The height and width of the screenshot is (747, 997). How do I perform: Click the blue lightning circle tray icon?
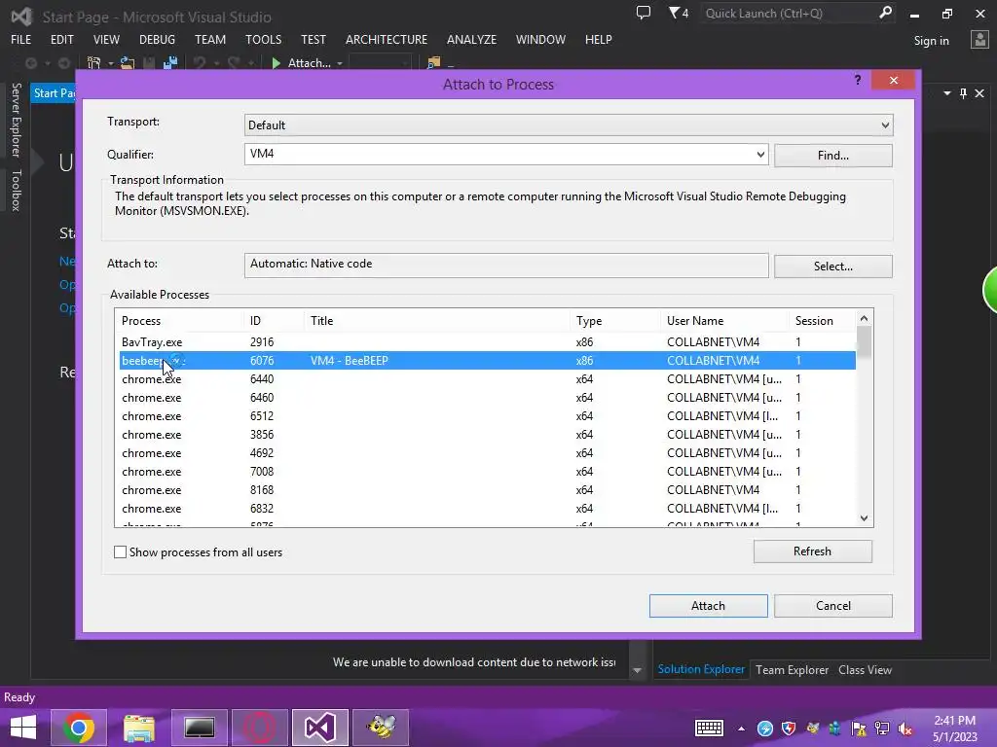[x=765, y=729]
